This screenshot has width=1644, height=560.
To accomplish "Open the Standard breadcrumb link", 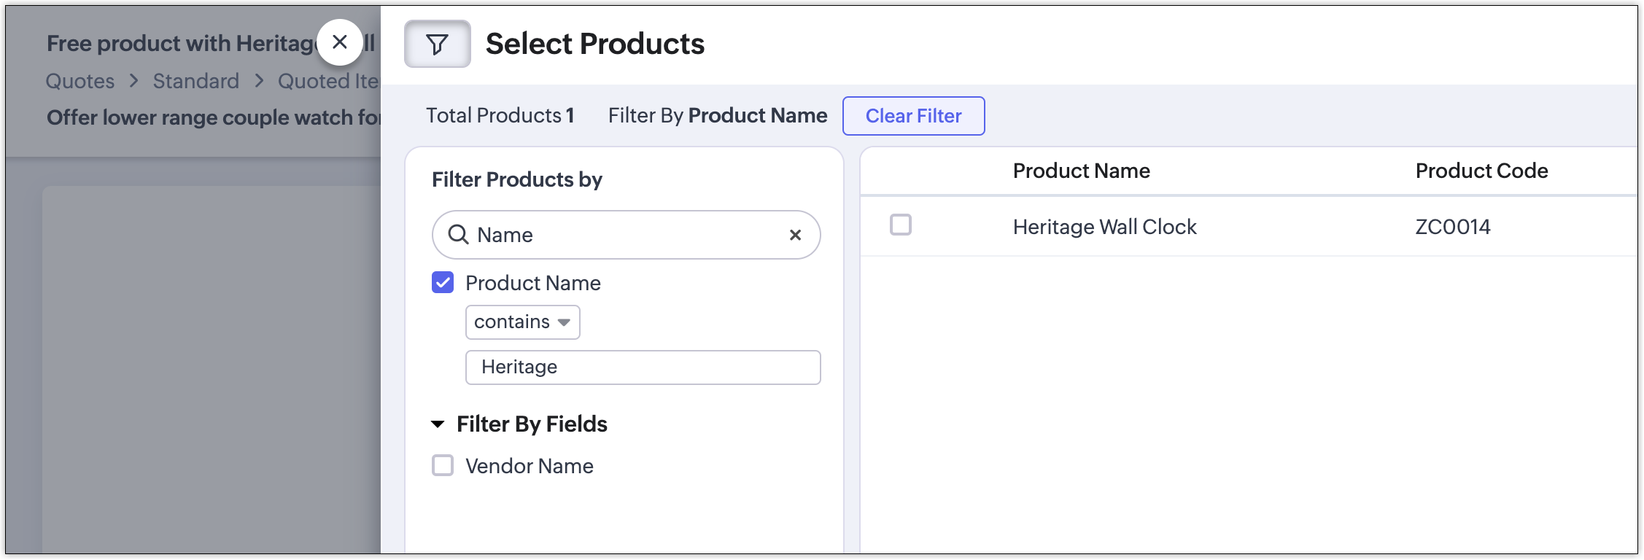I will (x=195, y=81).
